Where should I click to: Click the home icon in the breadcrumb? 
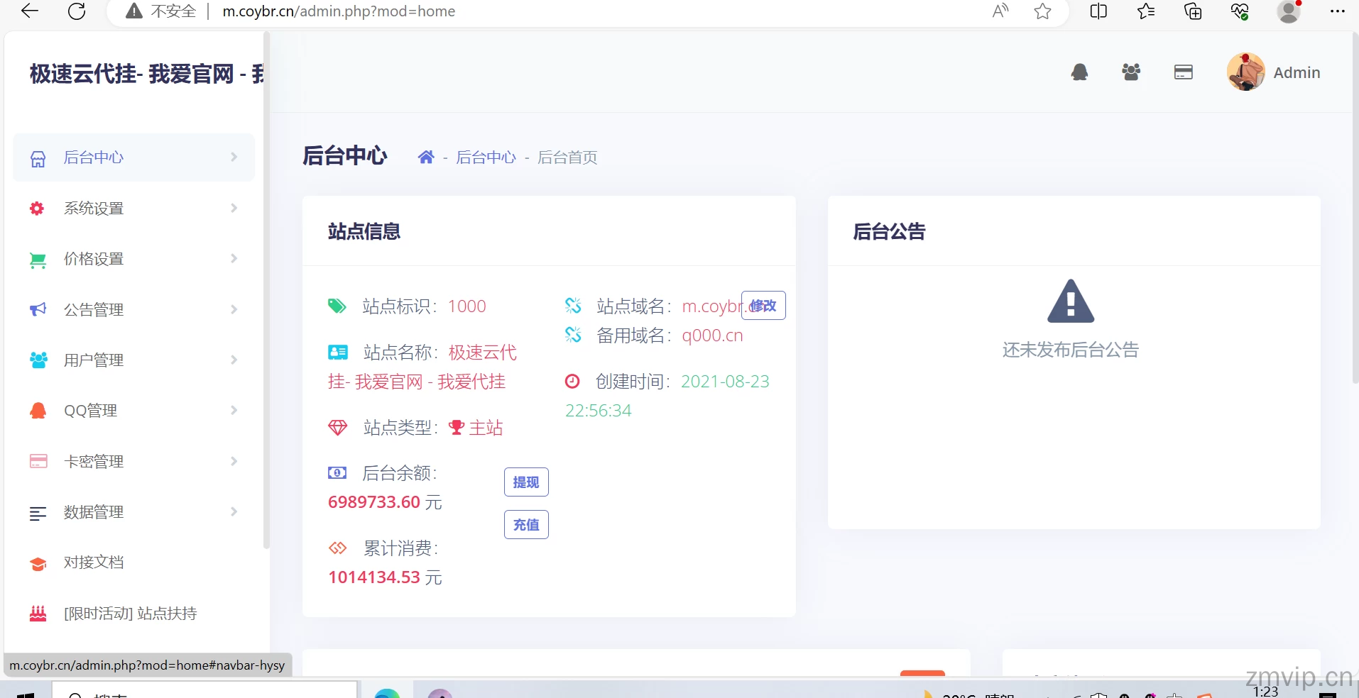pos(426,157)
